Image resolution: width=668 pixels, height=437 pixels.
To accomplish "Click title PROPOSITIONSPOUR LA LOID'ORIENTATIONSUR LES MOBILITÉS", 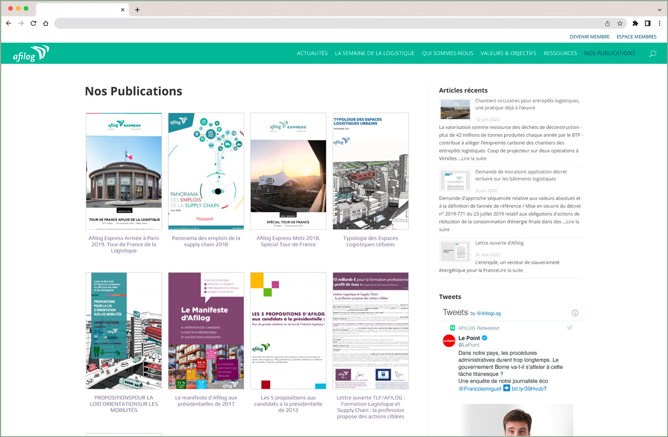I will [124, 404].
